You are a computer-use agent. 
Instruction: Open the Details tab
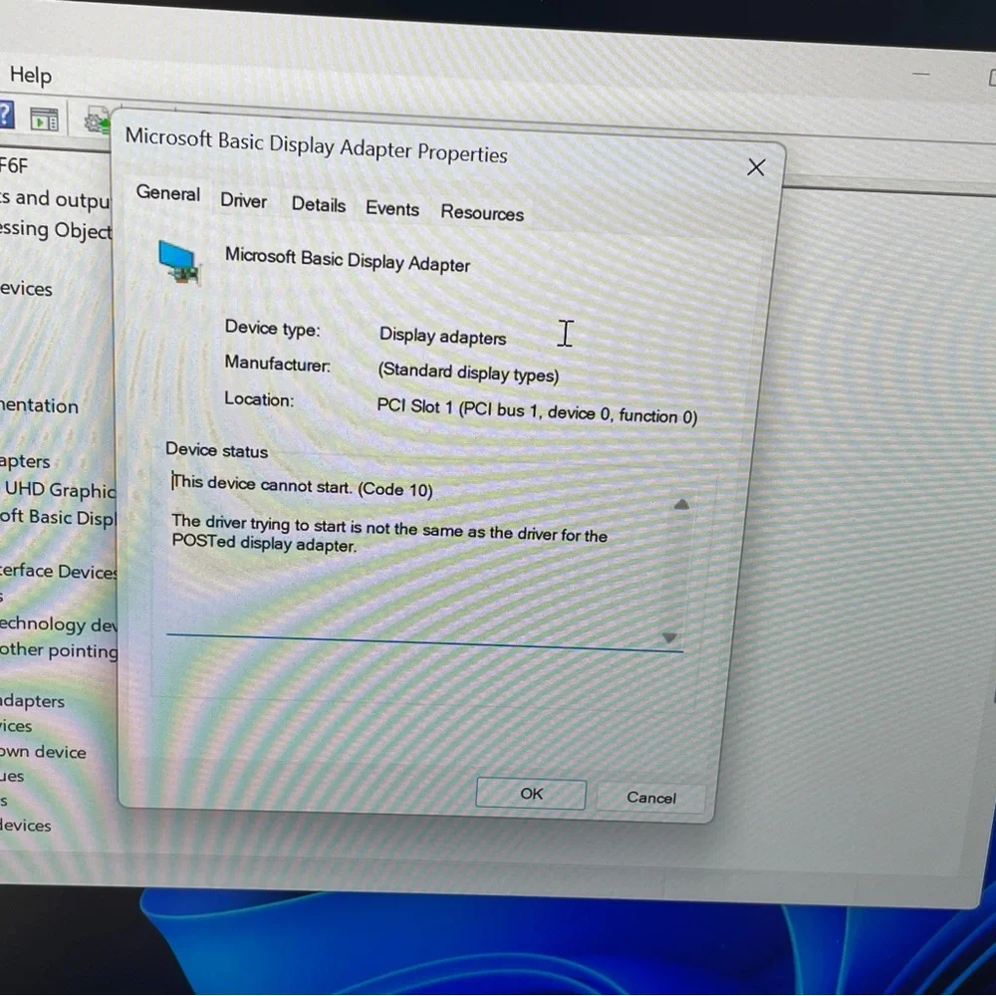tap(319, 204)
